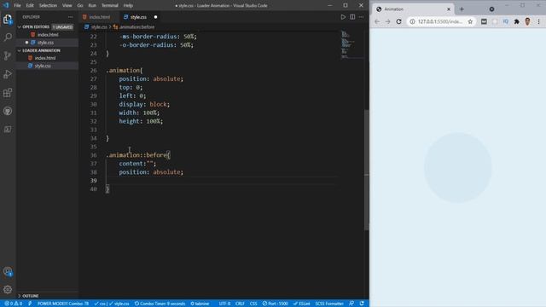Screen dimensions: 546x307
Task: Open the bottom-most activity bar panel icon
Action: point(8,130)
